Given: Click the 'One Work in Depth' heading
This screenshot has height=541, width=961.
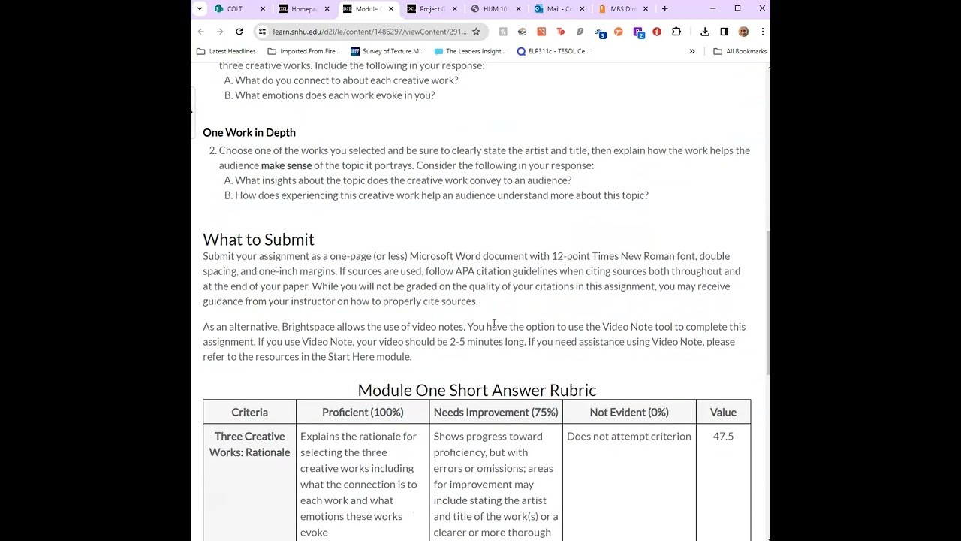Looking at the screenshot, I should click(249, 133).
